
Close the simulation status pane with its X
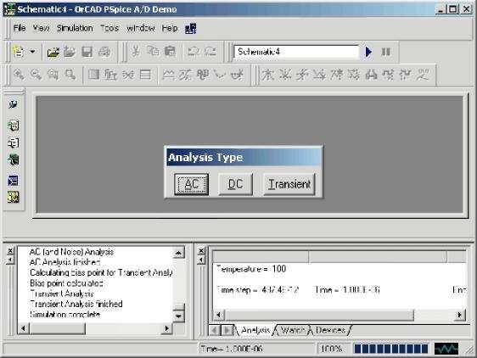(201, 251)
